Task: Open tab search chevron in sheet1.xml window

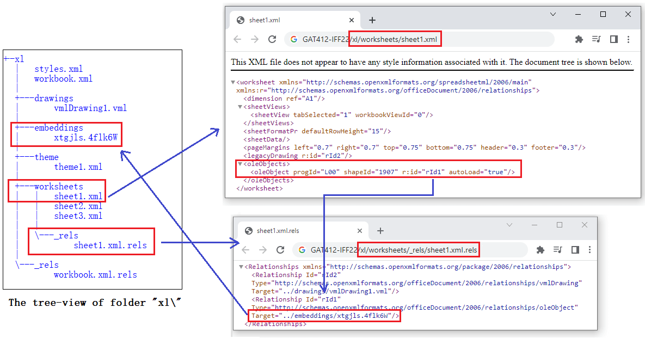Action: tap(553, 14)
